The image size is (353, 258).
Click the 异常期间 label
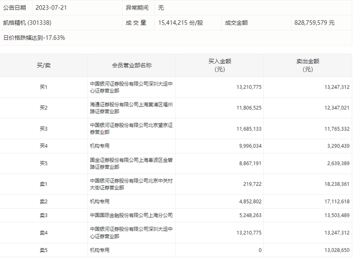pyautogui.click(x=137, y=8)
